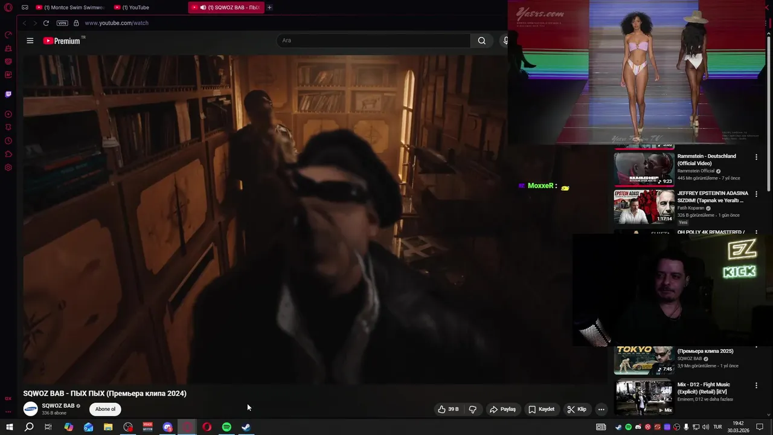Open Steam from the taskbar
773x435 pixels.
point(246,427)
